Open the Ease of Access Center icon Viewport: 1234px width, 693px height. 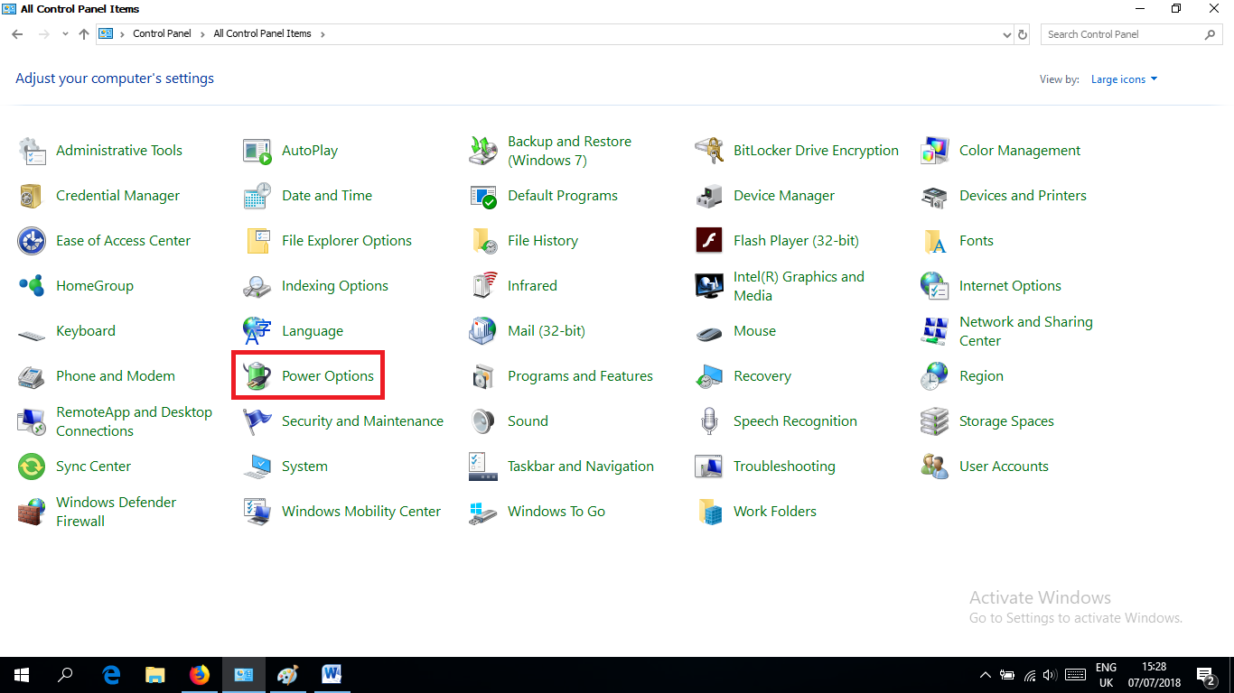click(32, 241)
